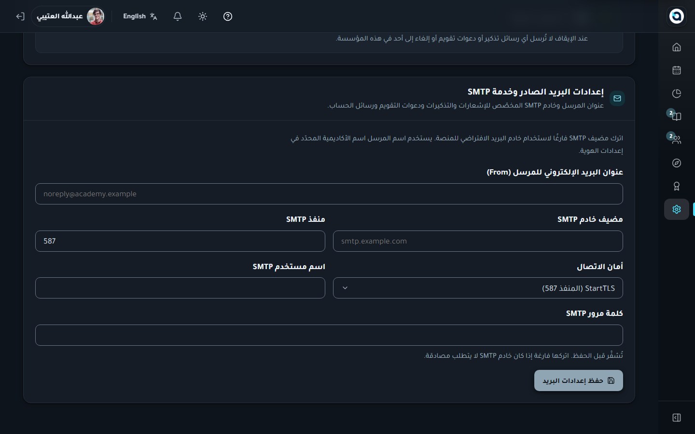Click the SMTP username input field

(x=180, y=288)
